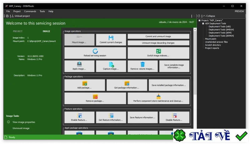Open the Commands menu

click(x=30, y=11)
